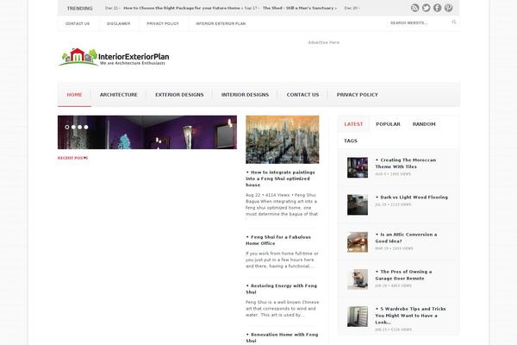Click the search magnifier icon
Viewport: 517px width, 345px height.
[454, 22]
